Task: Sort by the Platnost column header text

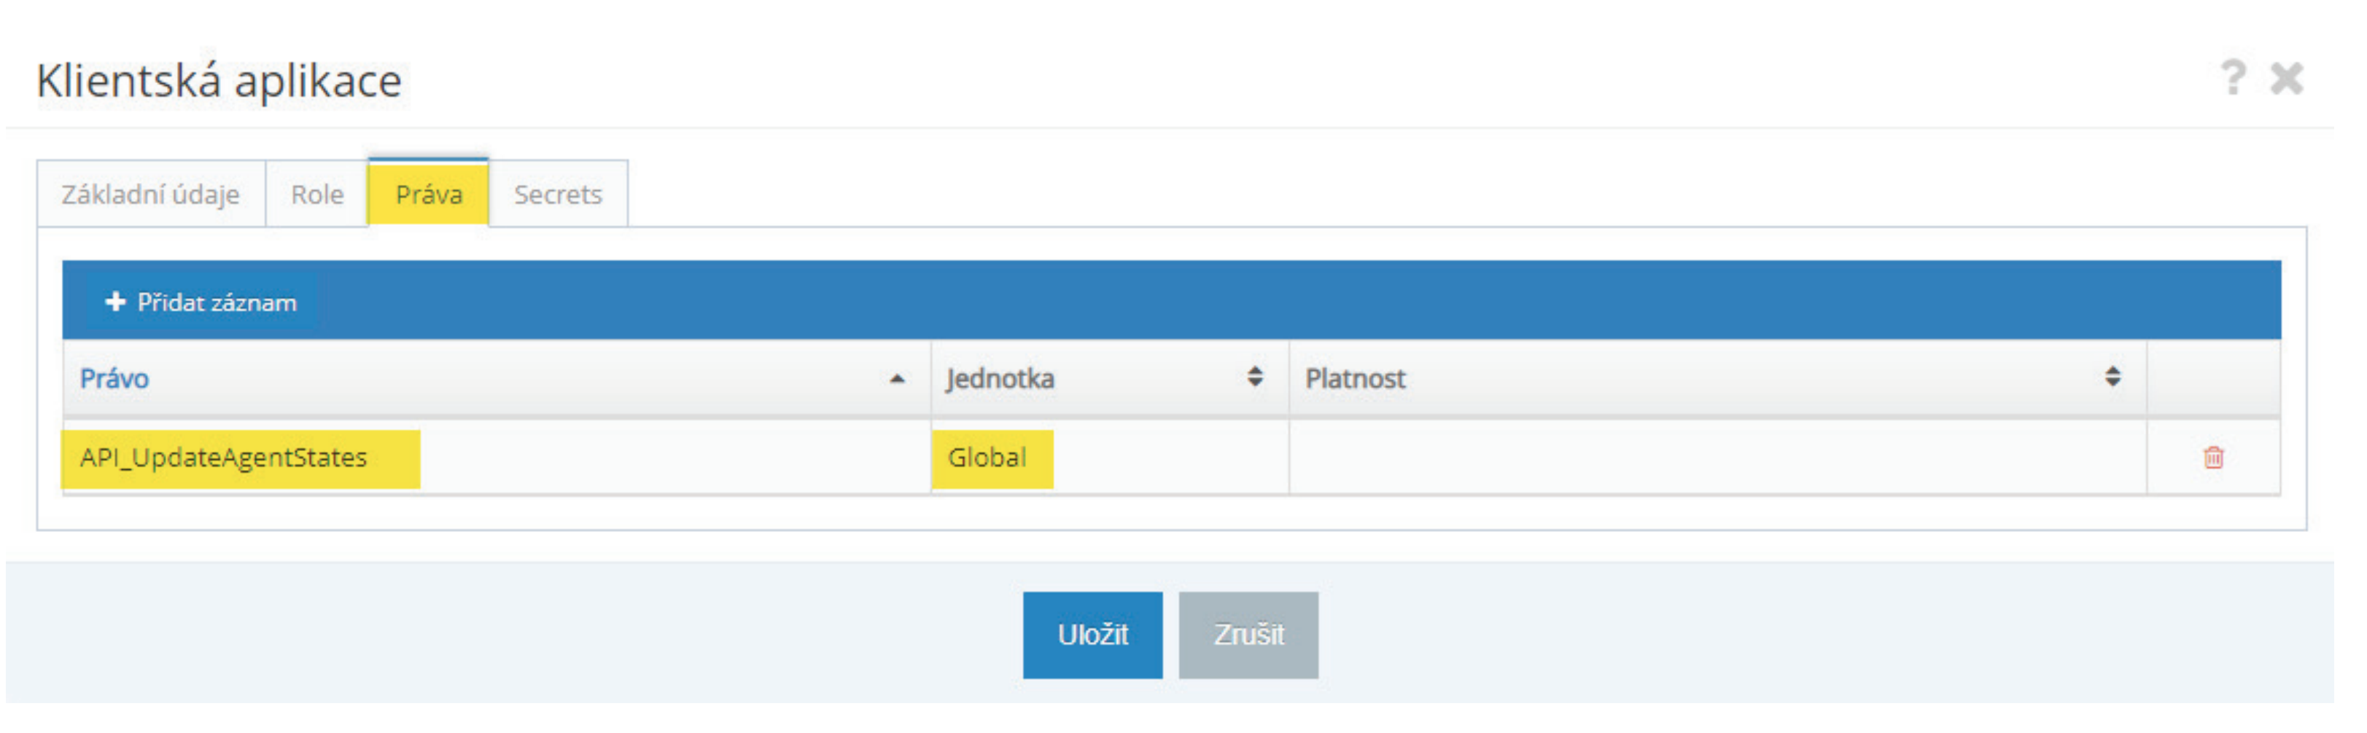Action: [x=1354, y=378]
